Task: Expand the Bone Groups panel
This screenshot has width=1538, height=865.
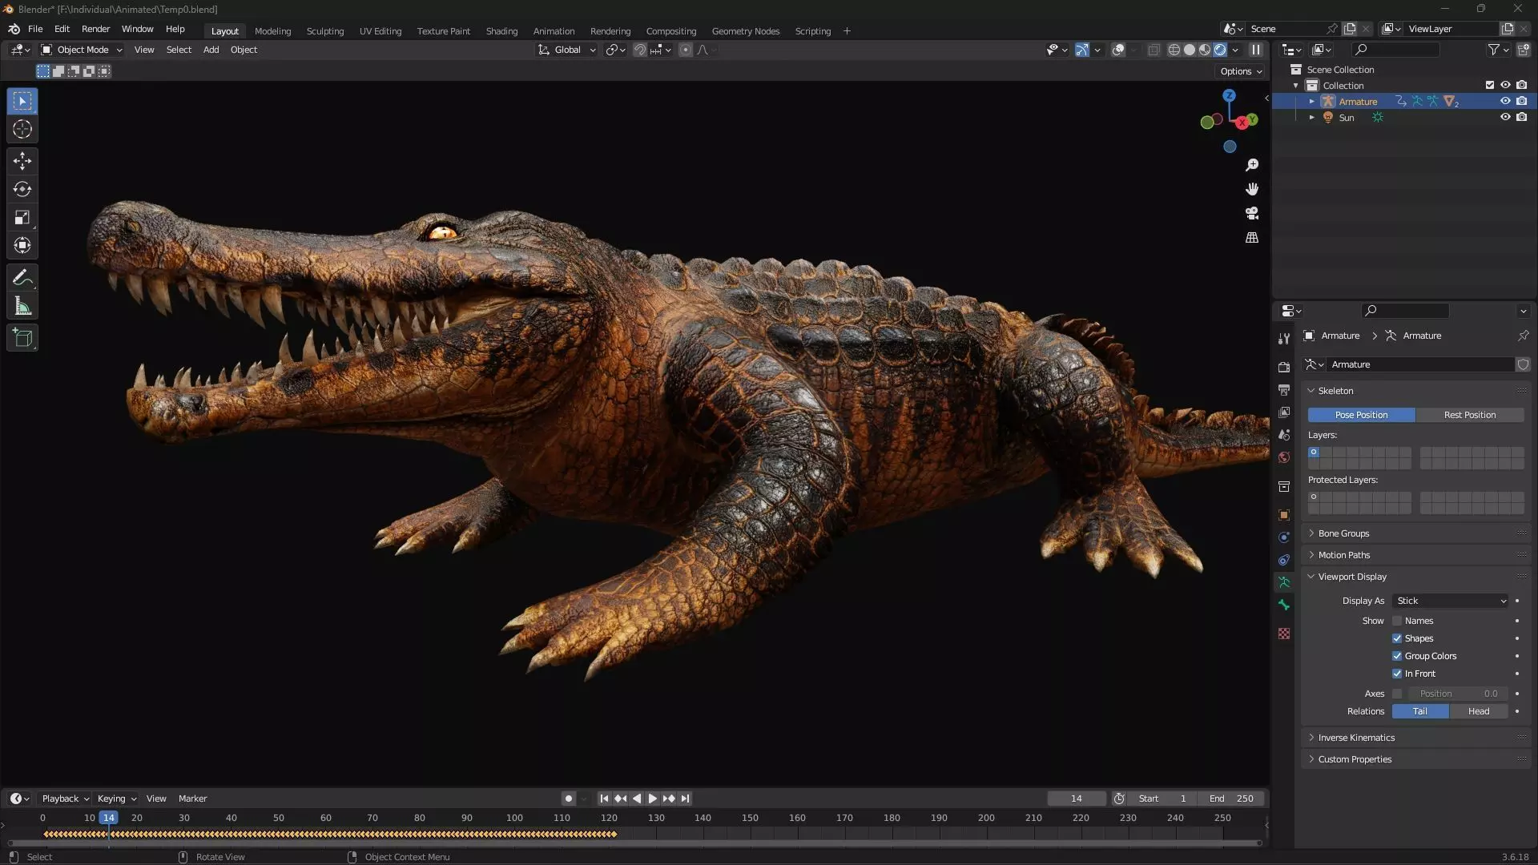Action: tap(1343, 533)
